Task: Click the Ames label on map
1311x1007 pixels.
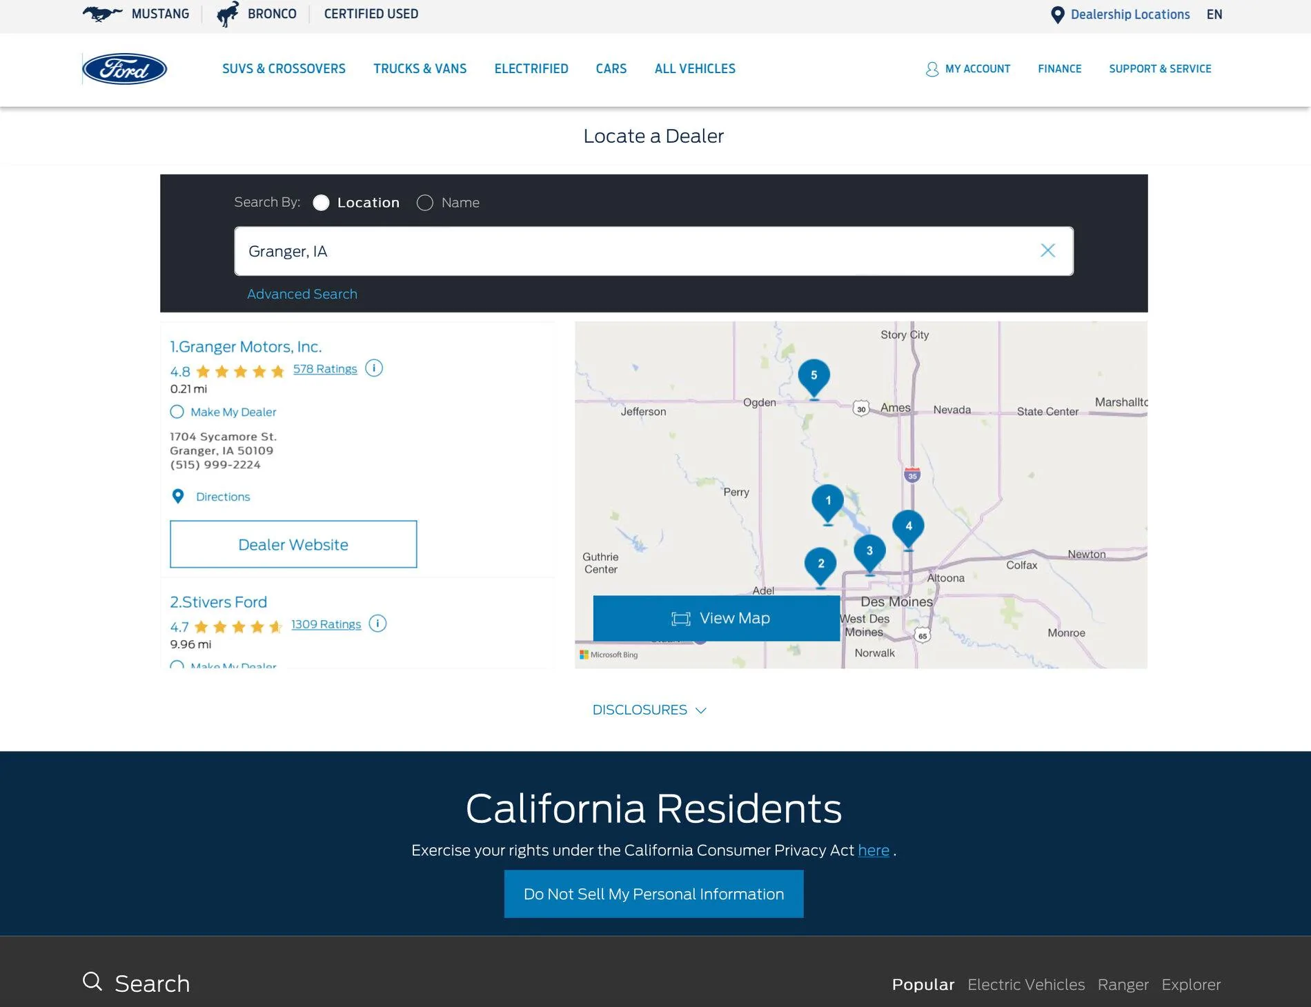Action: coord(895,408)
